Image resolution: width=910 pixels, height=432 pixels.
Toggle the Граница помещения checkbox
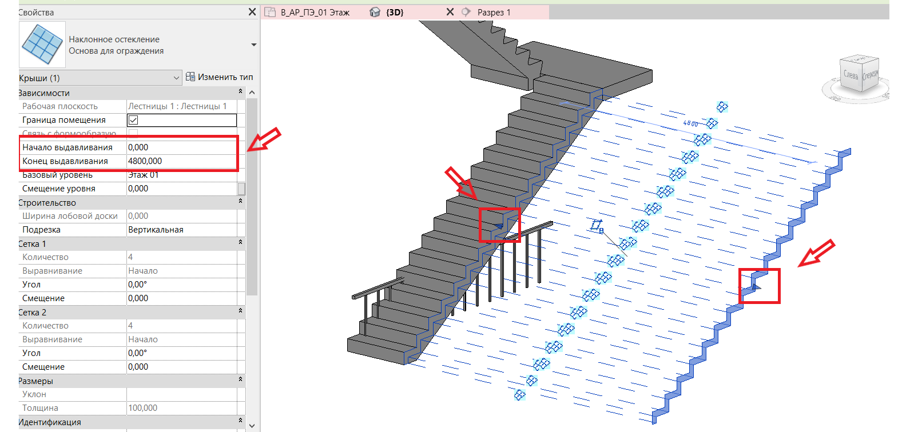point(133,120)
